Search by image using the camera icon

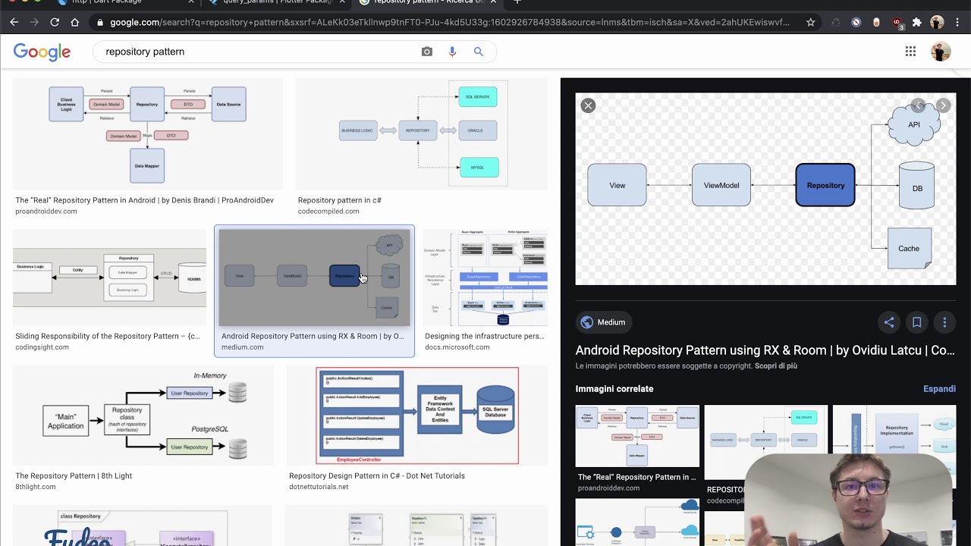click(x=427, y=52)
